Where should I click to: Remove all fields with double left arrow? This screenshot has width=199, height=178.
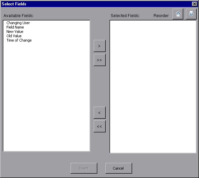[x=100, y=126]
